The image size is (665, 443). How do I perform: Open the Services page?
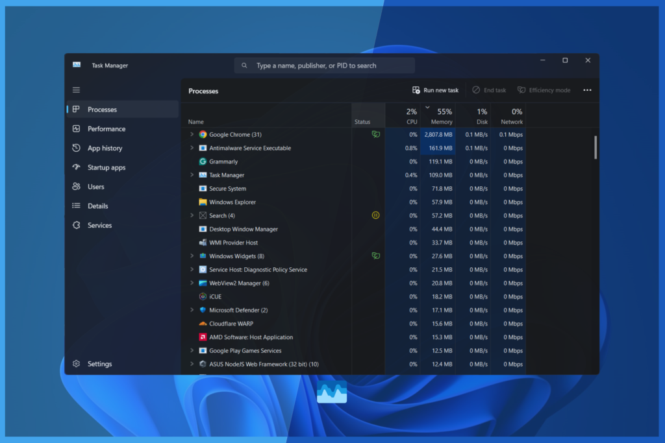click(x=123, y=225)
